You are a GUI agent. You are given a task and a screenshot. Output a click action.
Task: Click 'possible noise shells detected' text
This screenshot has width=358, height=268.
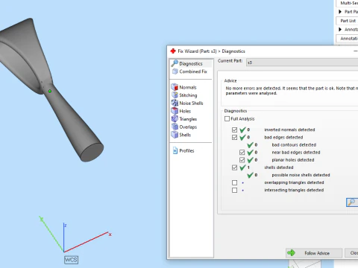click(x=301, y=175)
